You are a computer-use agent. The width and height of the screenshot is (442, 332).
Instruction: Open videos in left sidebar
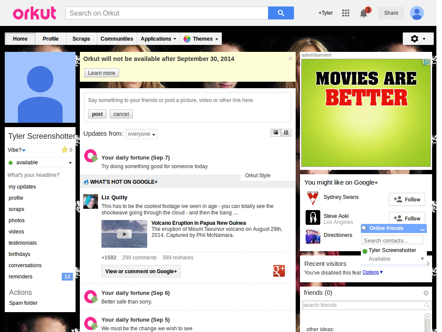pos(16,232)
